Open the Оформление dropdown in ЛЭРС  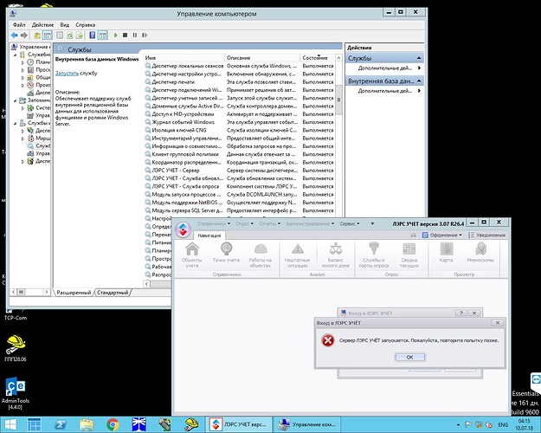point(442,235)
